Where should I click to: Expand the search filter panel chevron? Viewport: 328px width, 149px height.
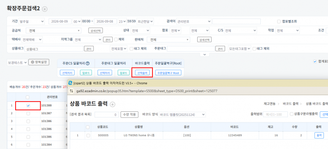click(205, 54)
